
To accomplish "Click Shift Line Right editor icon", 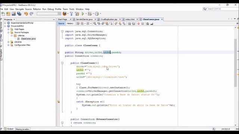I will tap(133, 23).
